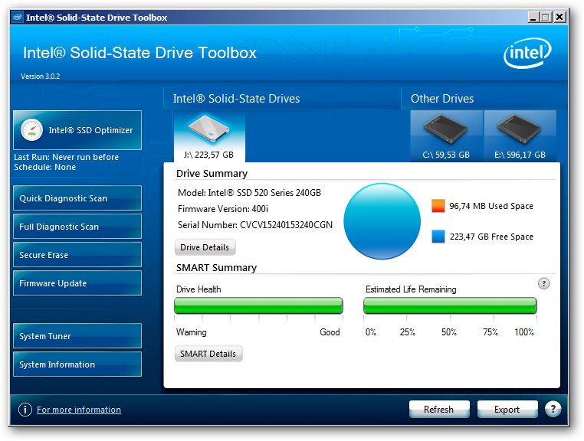Image resolution: width=584 pixels, height=441 pixels.
Task: Show System Information
Action: [77, 364]
